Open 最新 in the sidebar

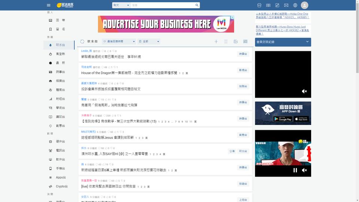click(59, 63)
